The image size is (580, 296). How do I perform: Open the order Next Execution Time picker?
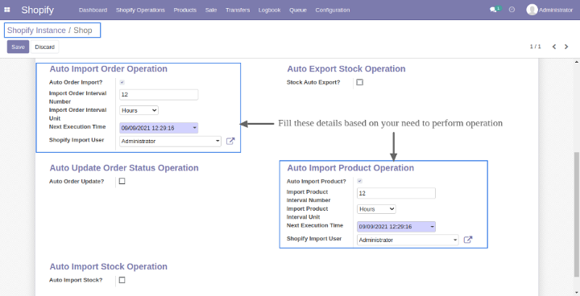click(x=159, y=128)
